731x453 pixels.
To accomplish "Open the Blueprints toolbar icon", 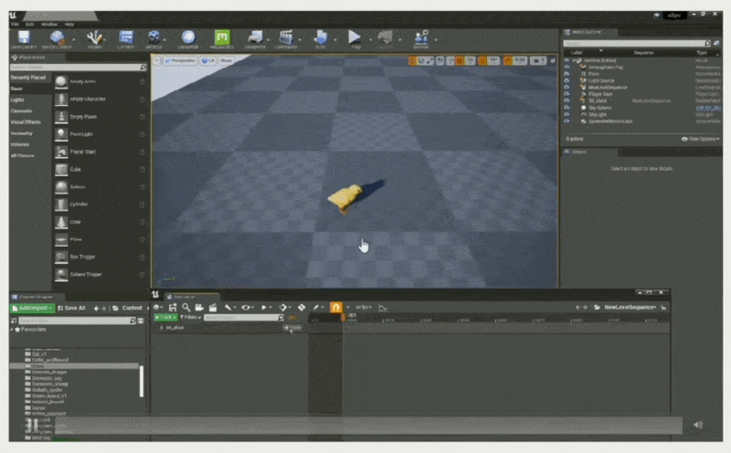I will coord(255,37).
